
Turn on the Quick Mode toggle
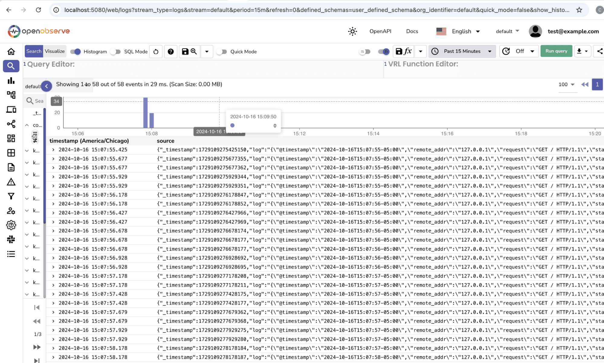(222, 52)
